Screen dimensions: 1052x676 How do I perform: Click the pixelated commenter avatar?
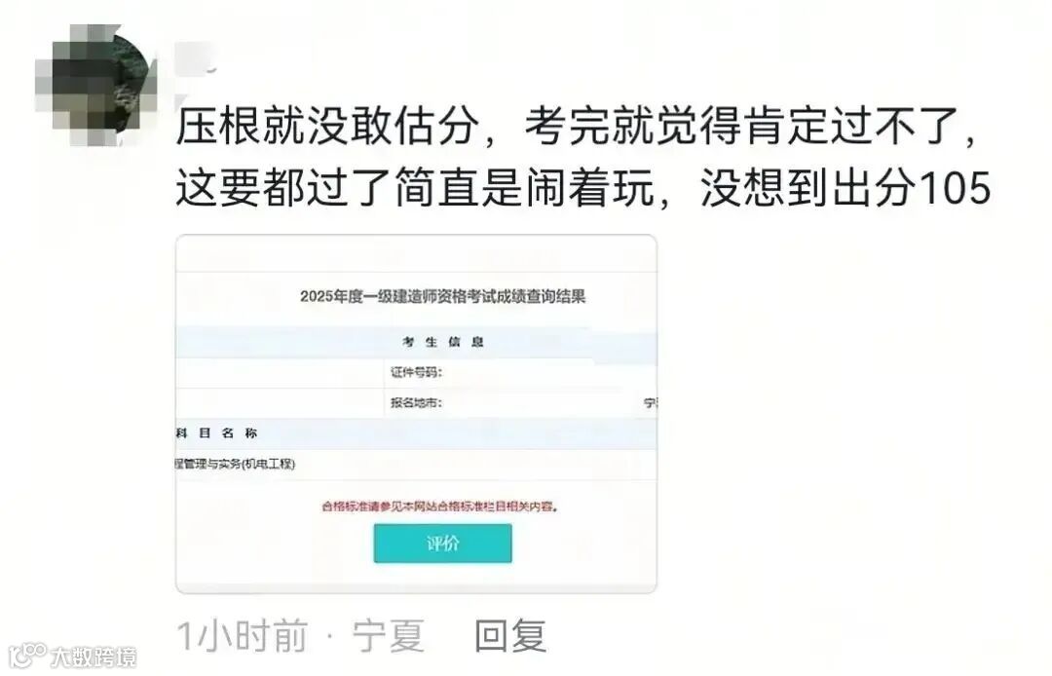point(95,85)
